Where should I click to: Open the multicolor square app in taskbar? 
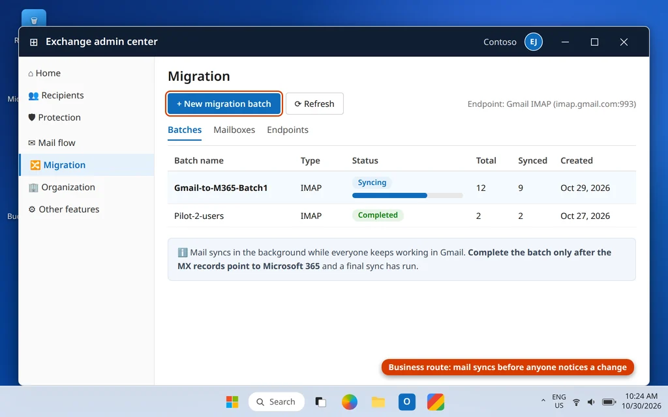click(x=436, y=401)
